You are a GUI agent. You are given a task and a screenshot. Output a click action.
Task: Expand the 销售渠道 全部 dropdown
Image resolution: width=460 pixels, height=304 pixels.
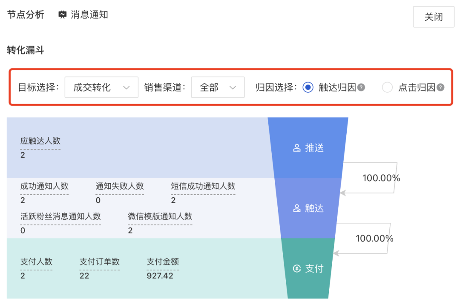pyautogui.click(x=218, y=87)
